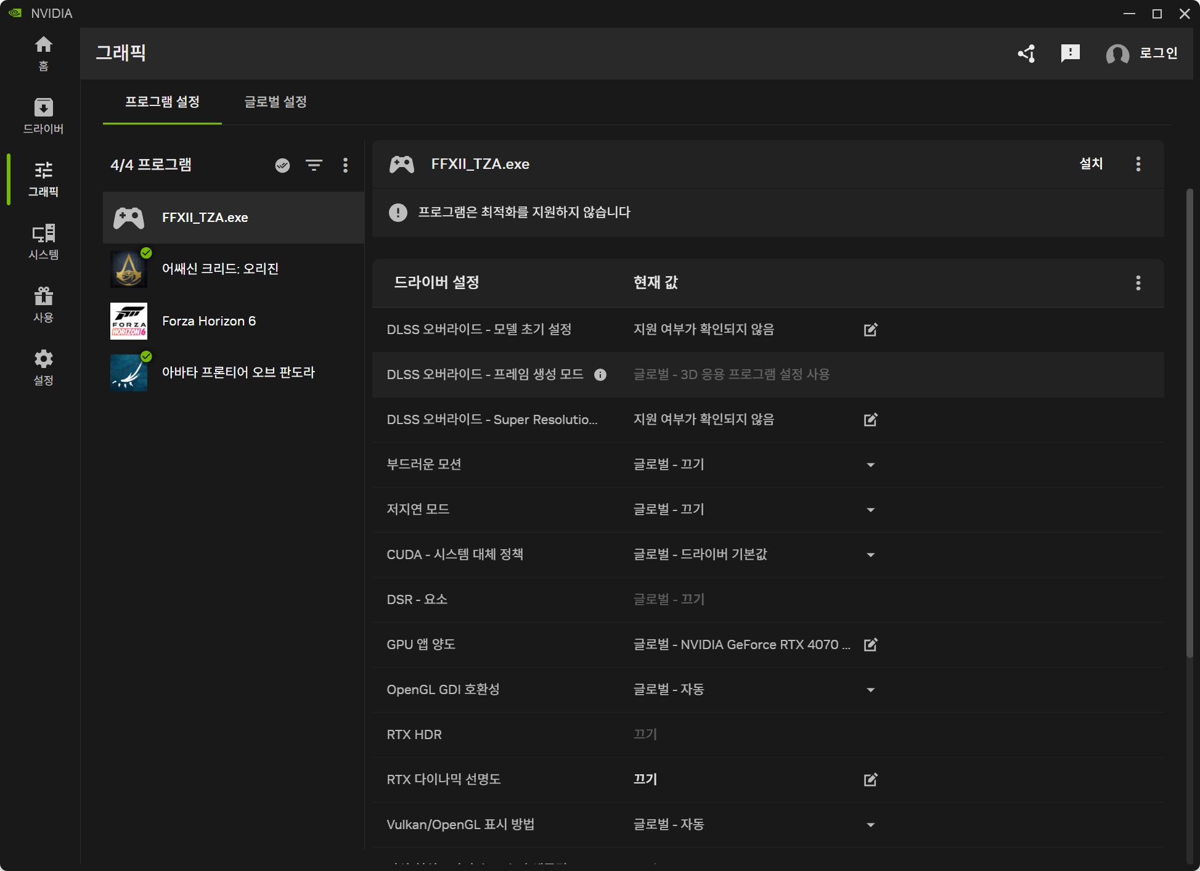Edit DLSS 오버라이드 - 모델 초기 설정 value

coord(870,330)
